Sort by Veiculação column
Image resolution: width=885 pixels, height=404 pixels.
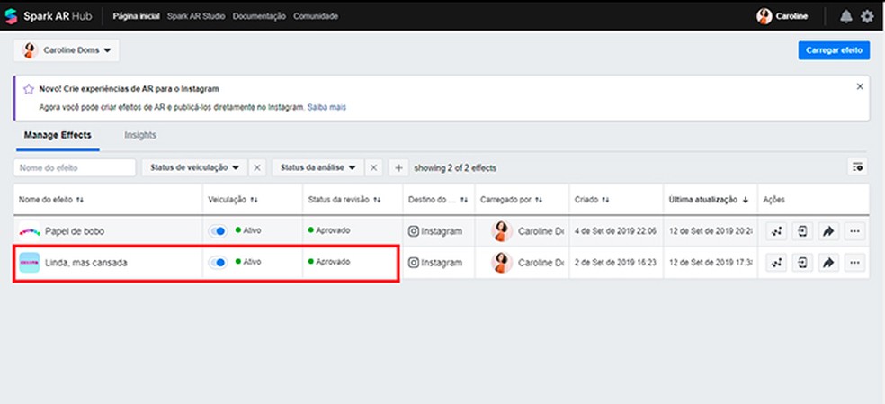point(233,200)
